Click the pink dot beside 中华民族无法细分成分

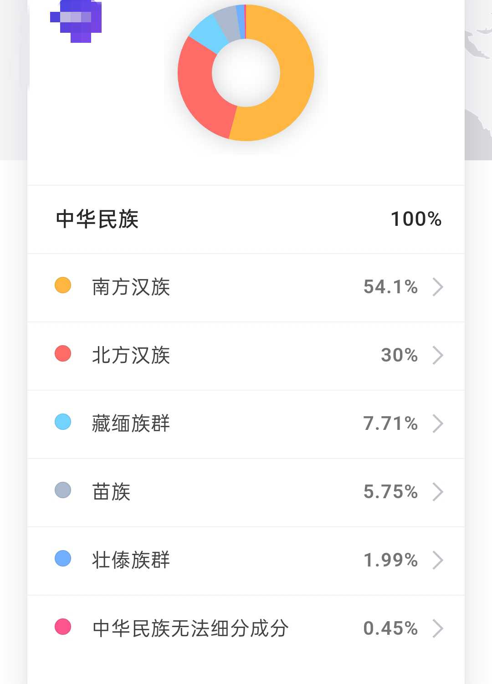tap(63, 627)
